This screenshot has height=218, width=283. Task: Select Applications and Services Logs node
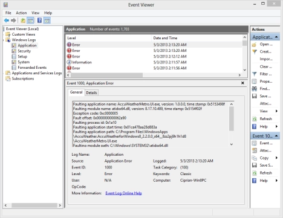37,73
